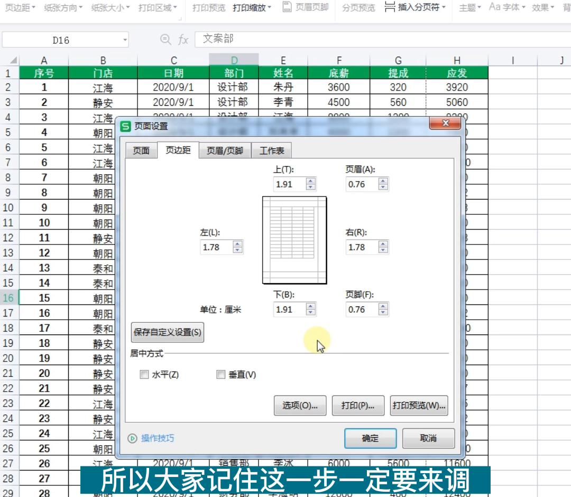Enable the 水平(Z) centering checkbox

[144, 374]
